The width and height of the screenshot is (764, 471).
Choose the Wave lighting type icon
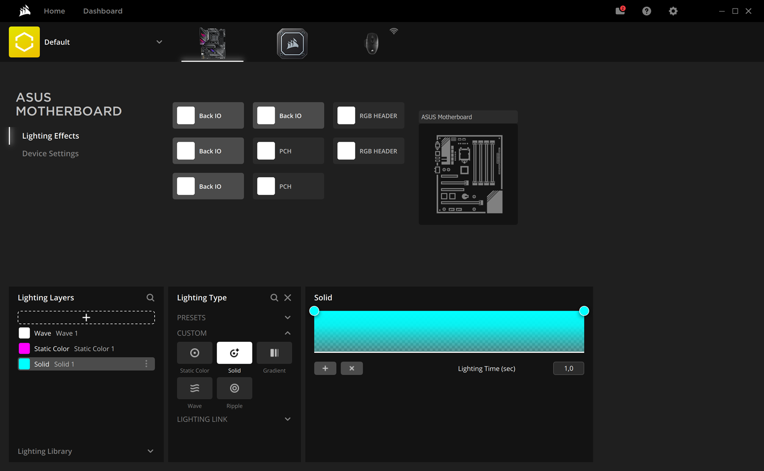coord(195,388)
